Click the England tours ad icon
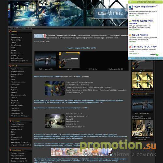Screen dimensions: 163x163 point(130,35)
